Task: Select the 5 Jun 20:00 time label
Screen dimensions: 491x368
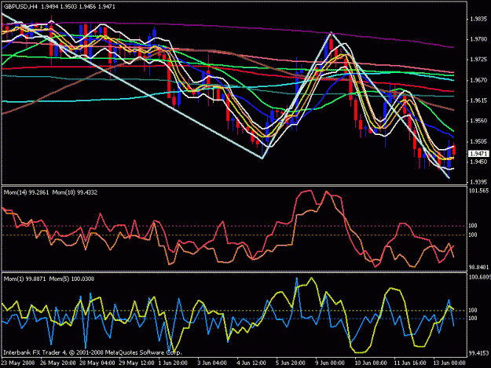Action: (x=291, y=363)
